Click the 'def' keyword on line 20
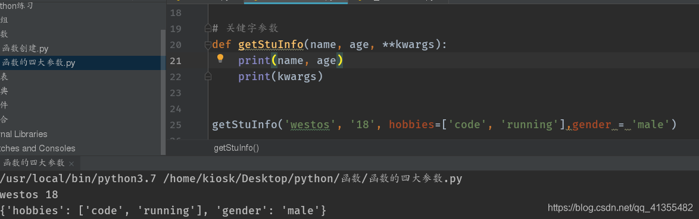Viewport: 699px width, 219px height. tap(222, 45)
